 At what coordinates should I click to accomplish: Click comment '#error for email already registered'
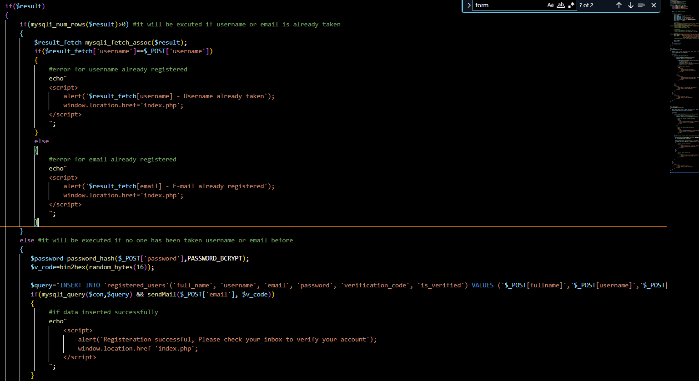click(x=113, y=159)
